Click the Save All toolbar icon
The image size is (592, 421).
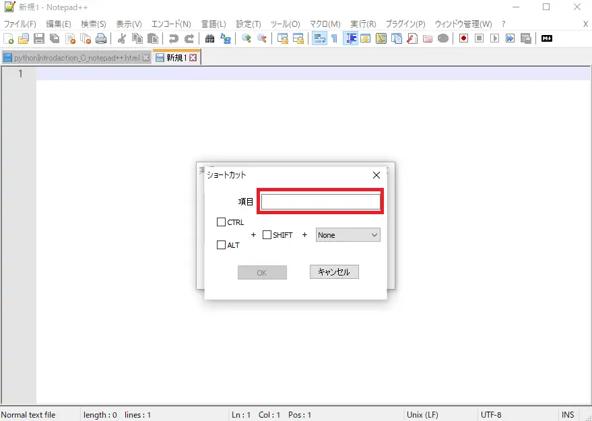[x=55, y=38]
